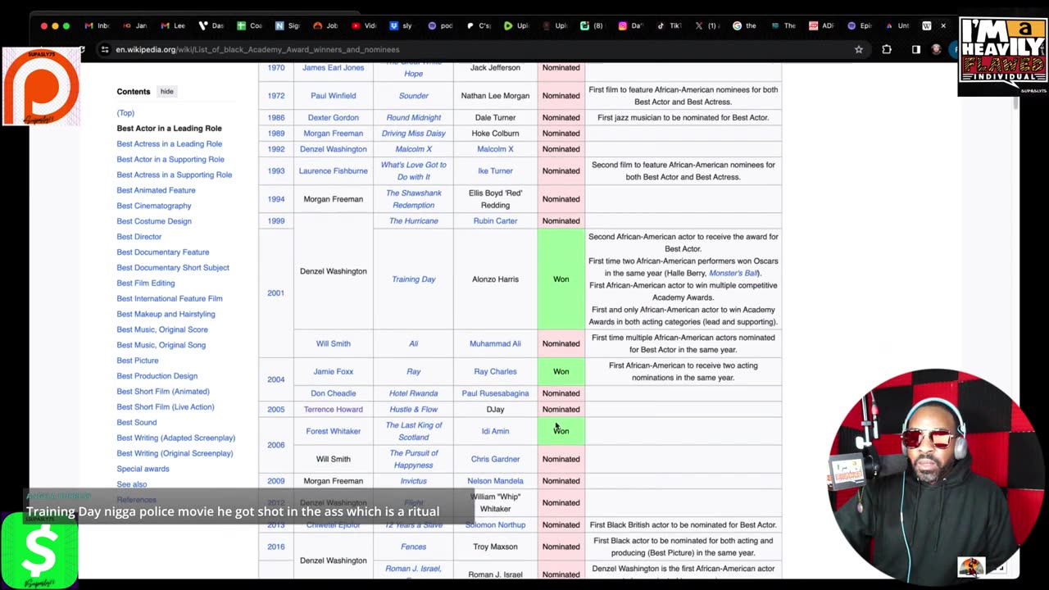This screenshot has width=1049, height=590.
Task: Toggle the browser side panel icon
Action: [916, 49]
